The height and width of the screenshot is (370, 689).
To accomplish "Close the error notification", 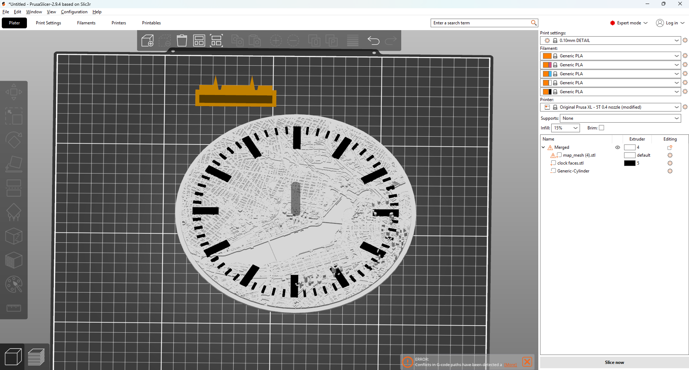I will (x=527, y=362).
